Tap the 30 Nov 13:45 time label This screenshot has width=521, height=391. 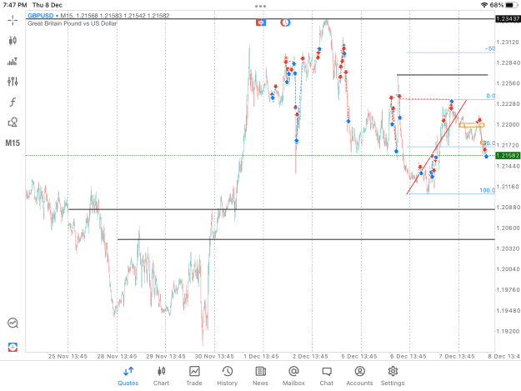coord(214,356)
